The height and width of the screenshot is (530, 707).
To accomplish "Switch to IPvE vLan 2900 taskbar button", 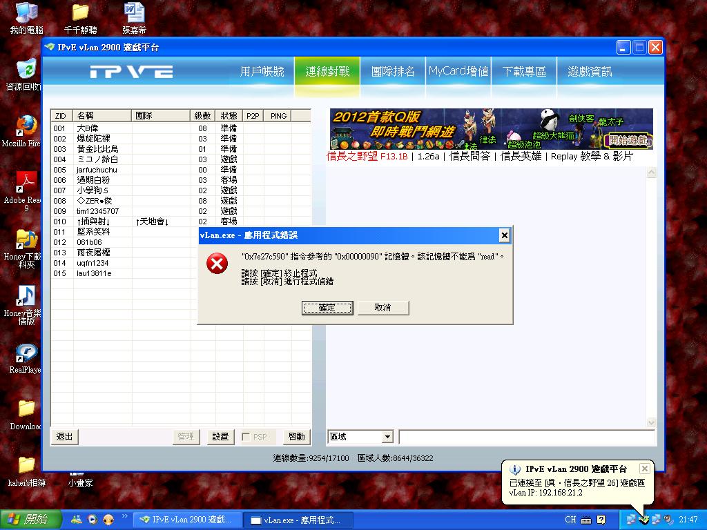I will pyautogui.click(x=187, y=520).
